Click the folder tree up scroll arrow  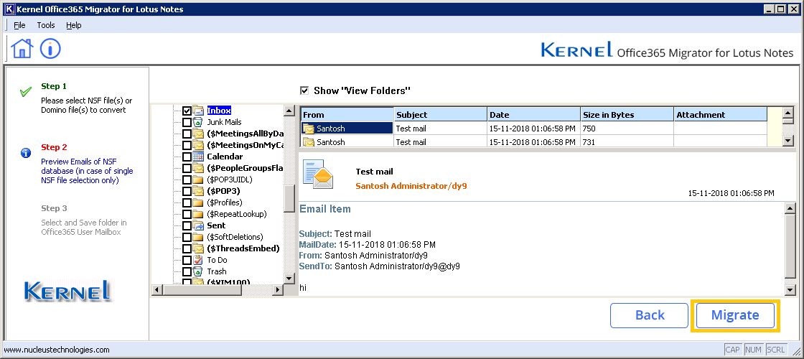tap(289, 111)
